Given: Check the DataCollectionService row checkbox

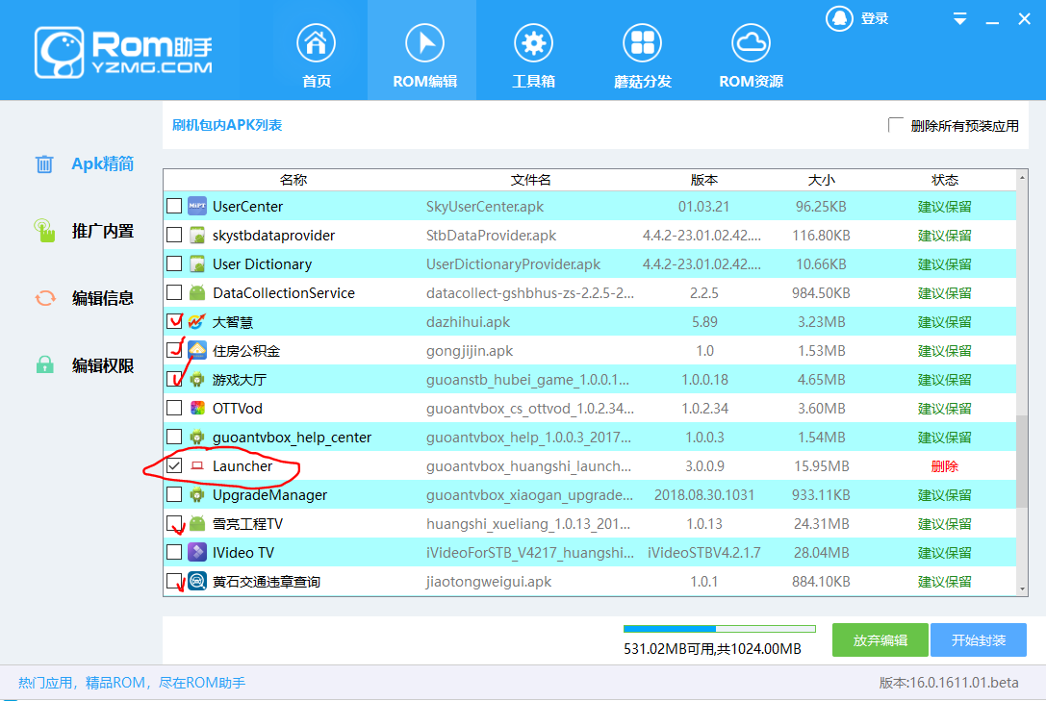Looking at the screenshot, I should [174, 292].
